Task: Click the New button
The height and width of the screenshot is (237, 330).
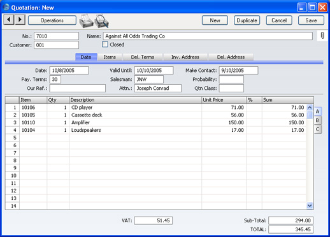Action: click(215, 20)
